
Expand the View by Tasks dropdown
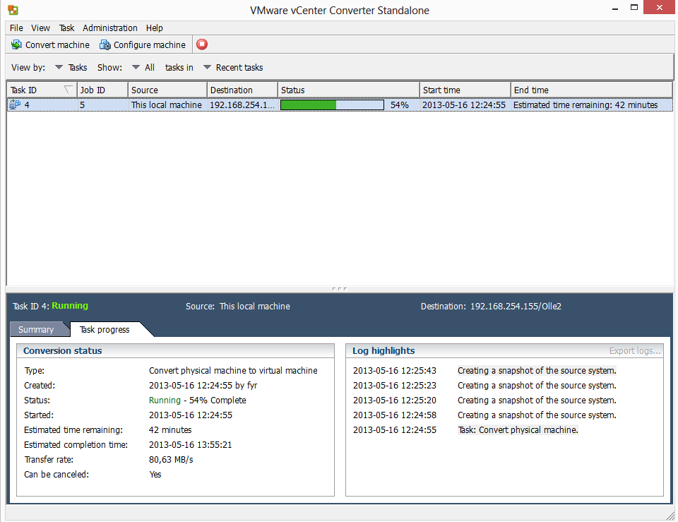[x=59, y=68]
